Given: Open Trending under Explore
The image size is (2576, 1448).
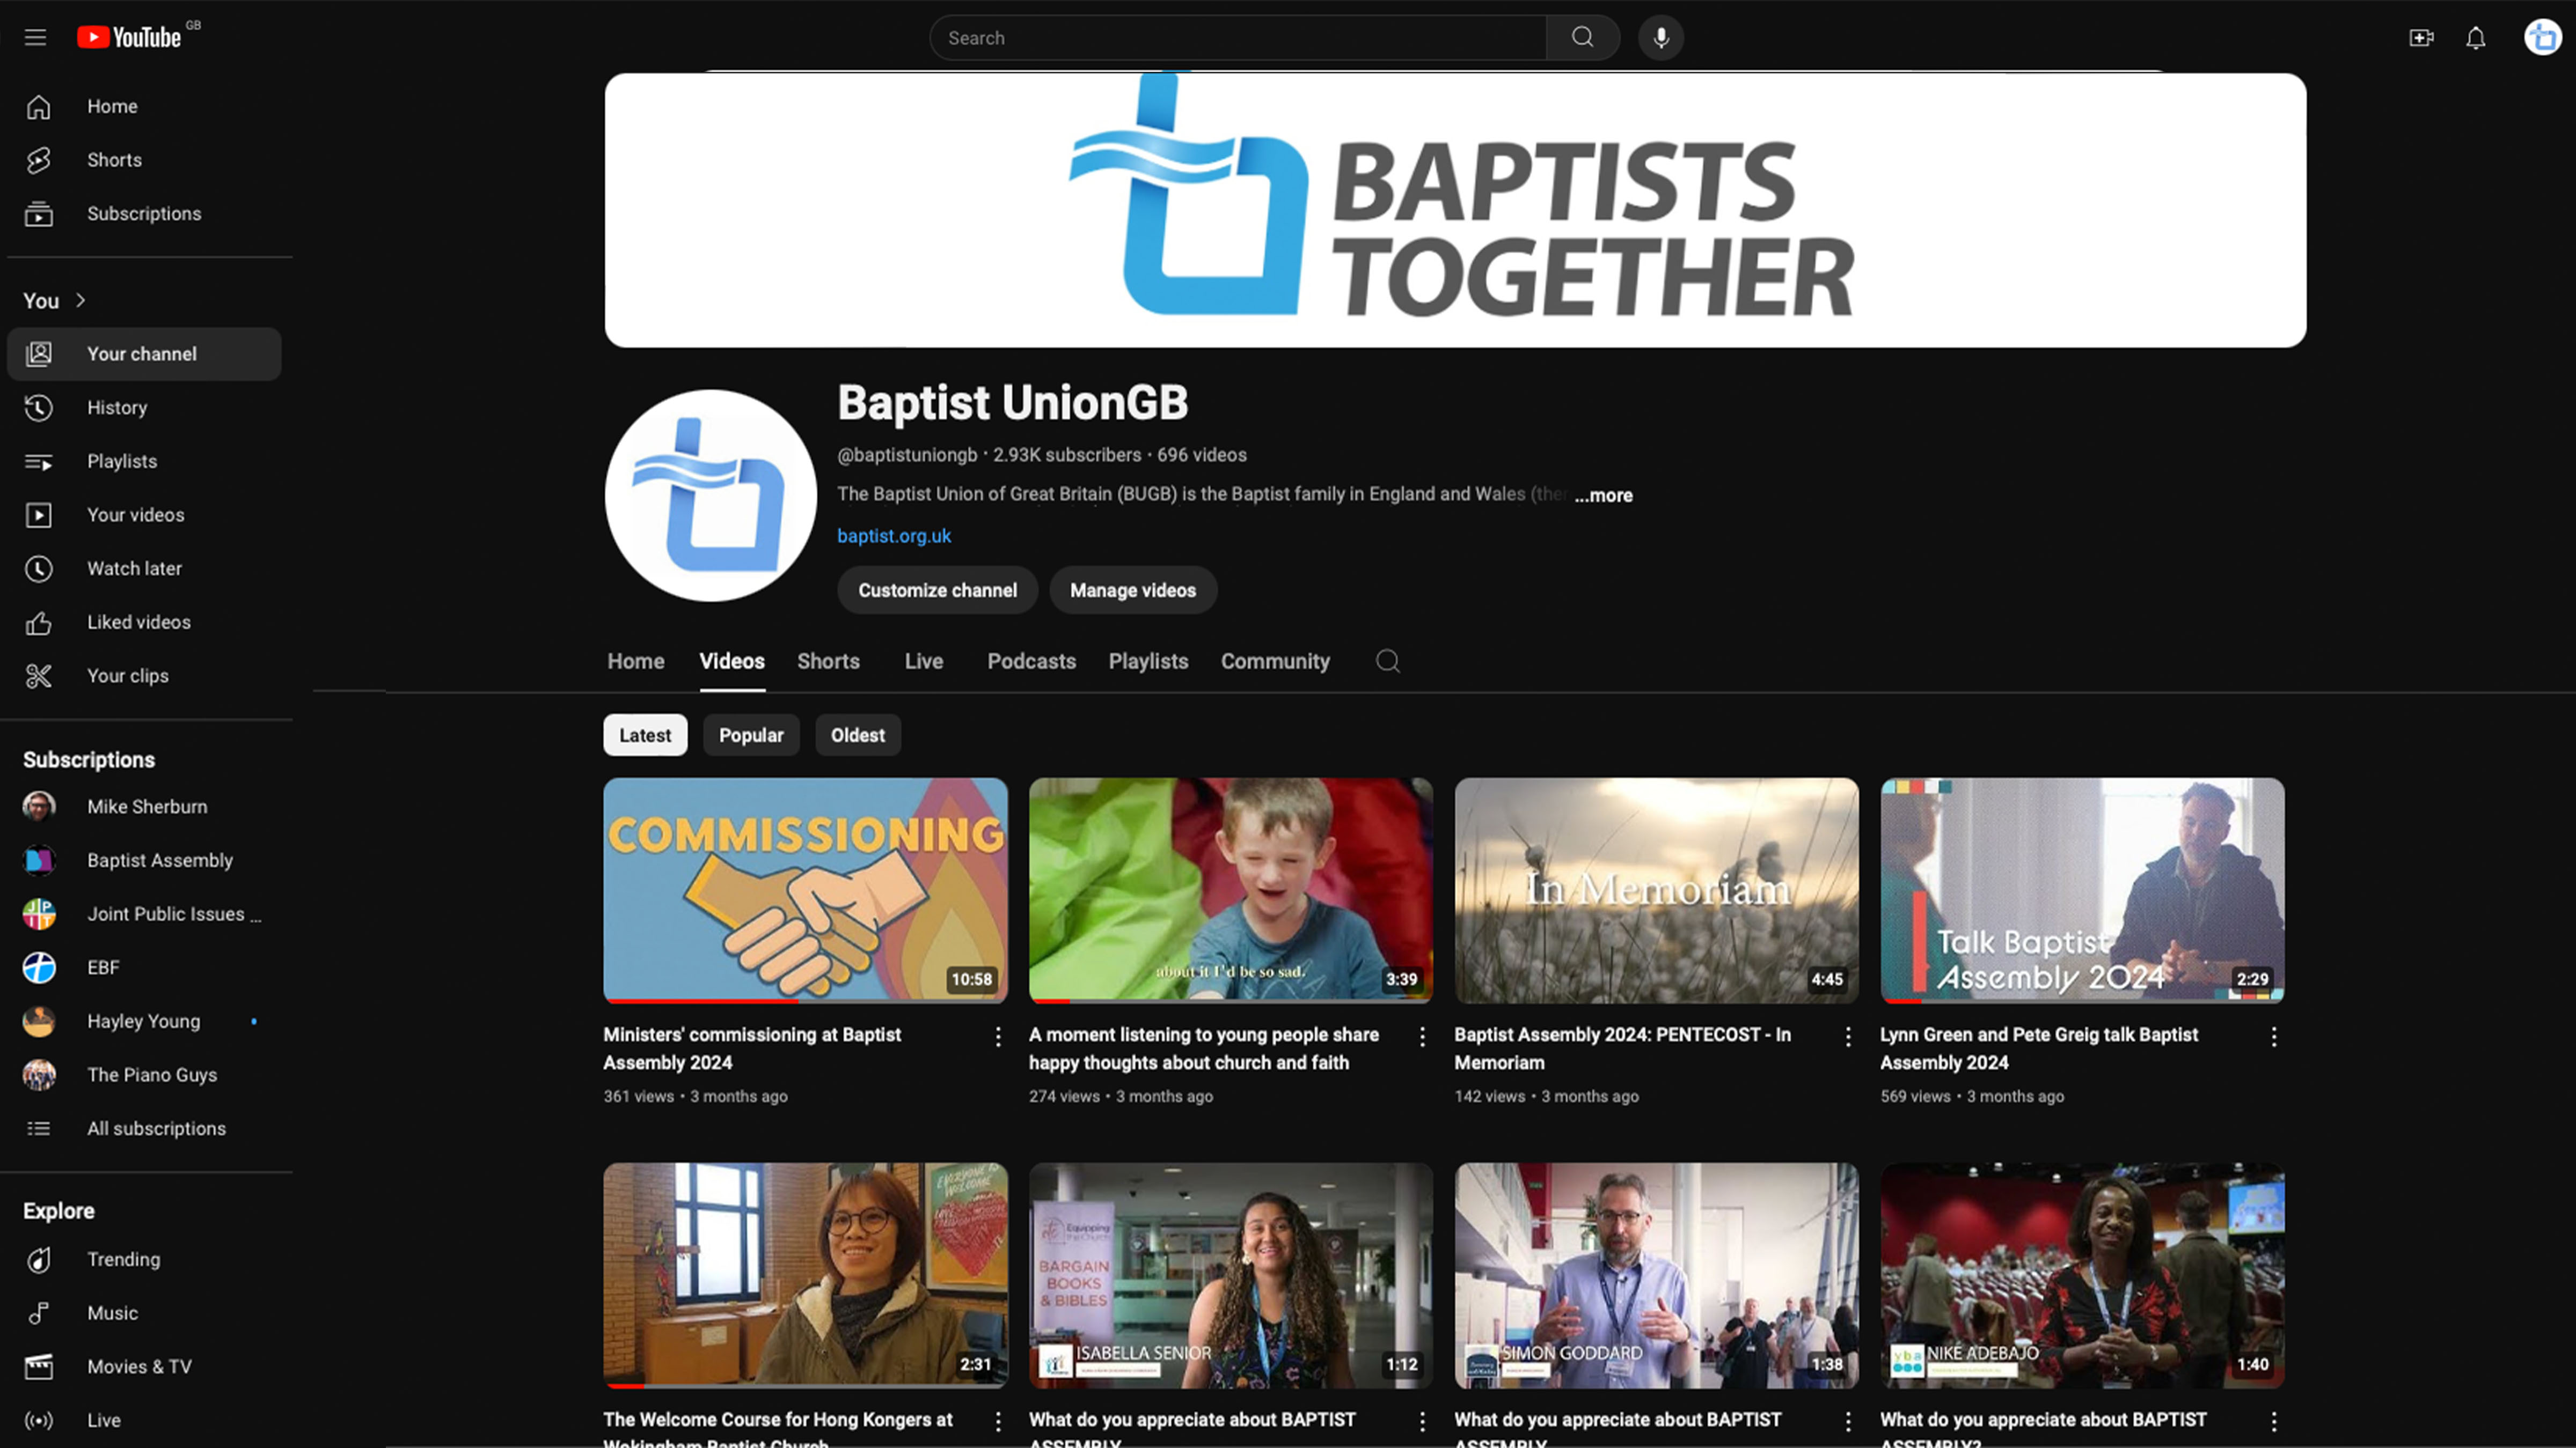Looking at the screenshot, I should (144, 1259).
